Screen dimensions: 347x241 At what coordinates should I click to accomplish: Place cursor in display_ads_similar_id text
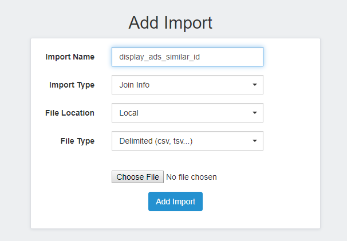160,57
